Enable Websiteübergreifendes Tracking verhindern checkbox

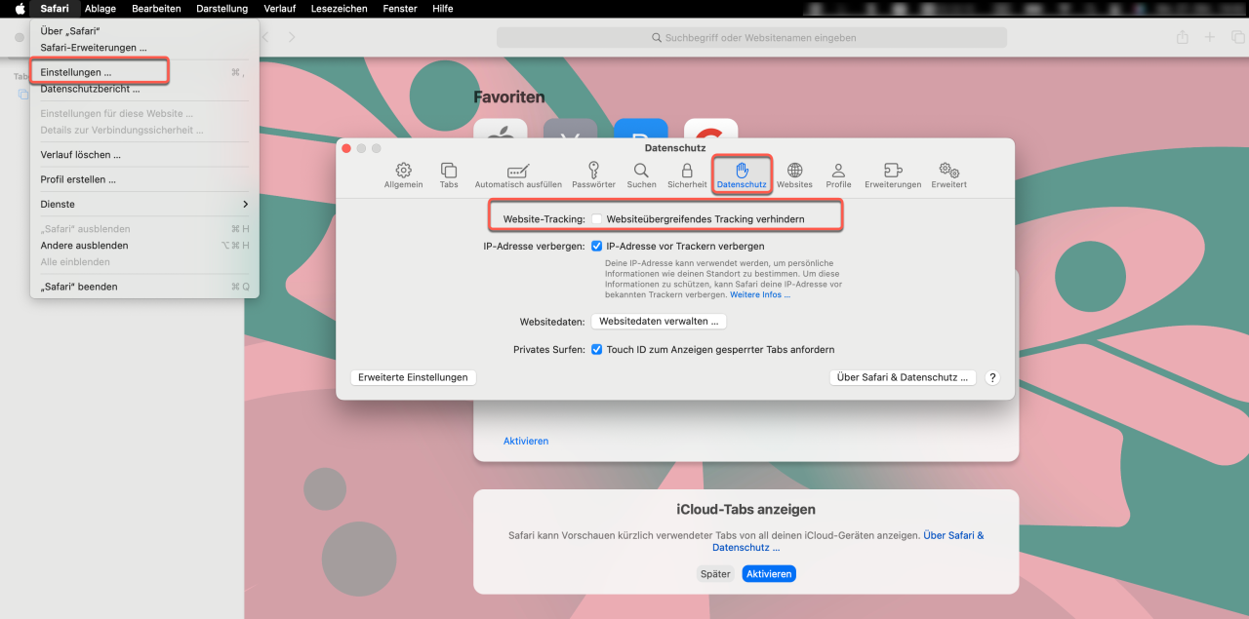tap(597, 219)
